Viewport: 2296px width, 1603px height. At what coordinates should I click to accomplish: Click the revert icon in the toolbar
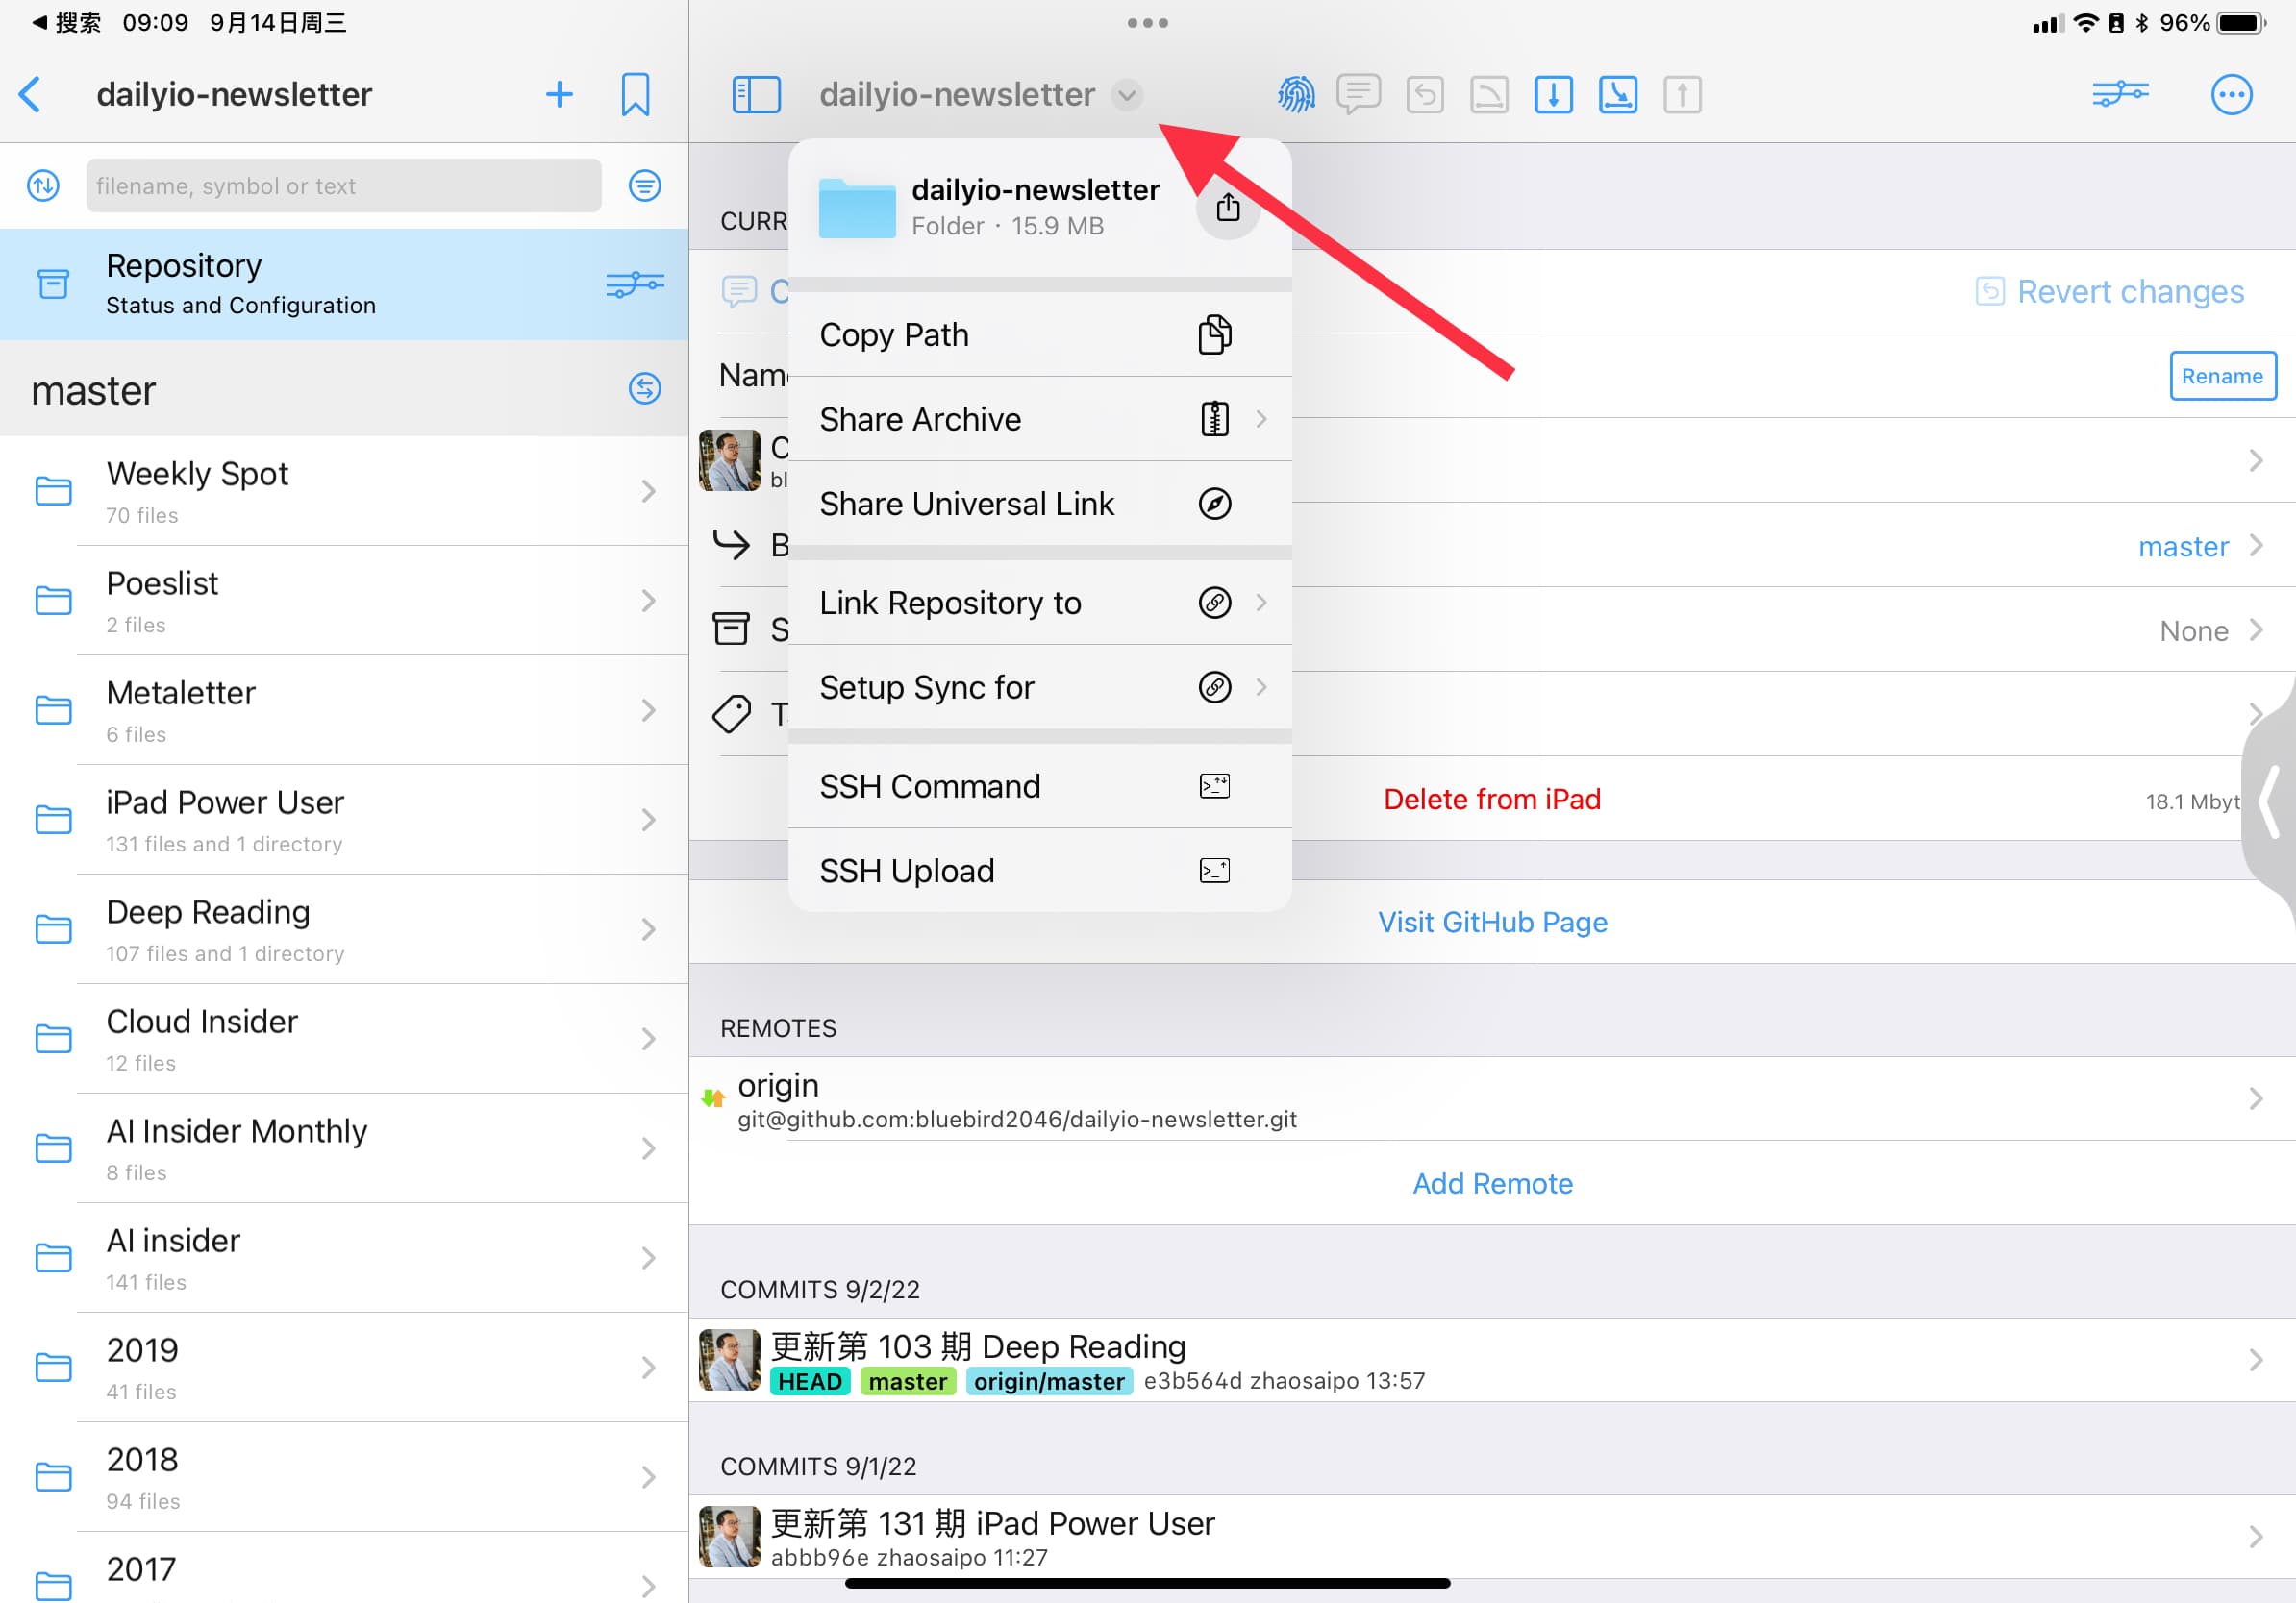(x=1425, y=95)
